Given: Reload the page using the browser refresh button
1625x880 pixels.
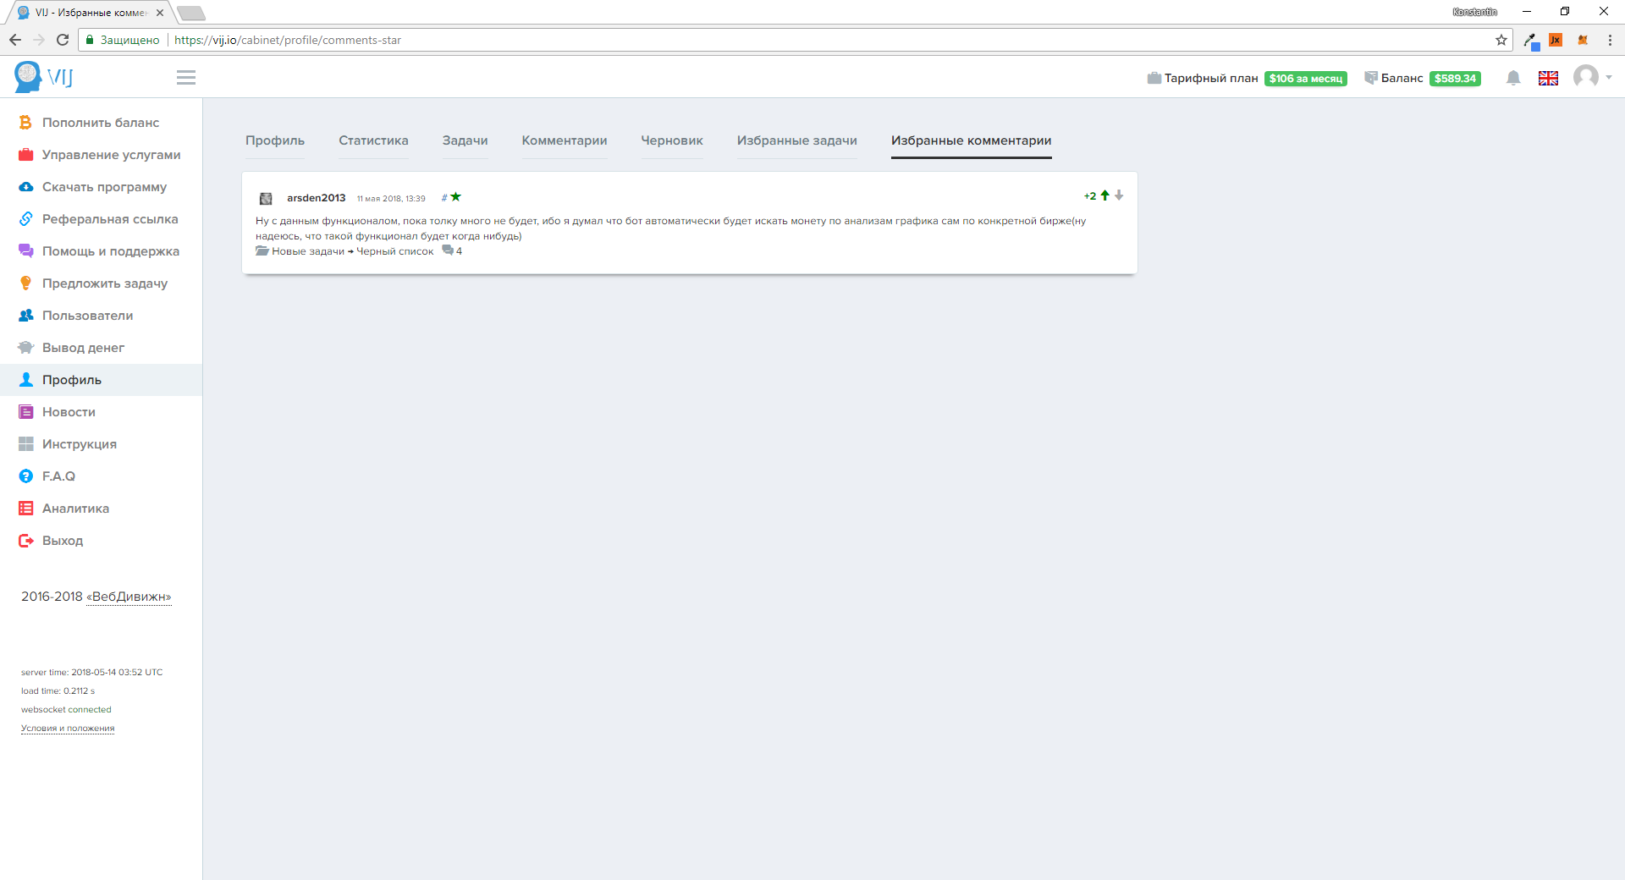Looking at the screenshot, I should pos(63,40).
